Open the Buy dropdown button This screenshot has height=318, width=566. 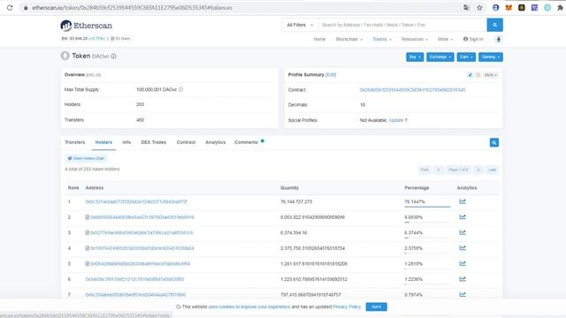point(415,57)
